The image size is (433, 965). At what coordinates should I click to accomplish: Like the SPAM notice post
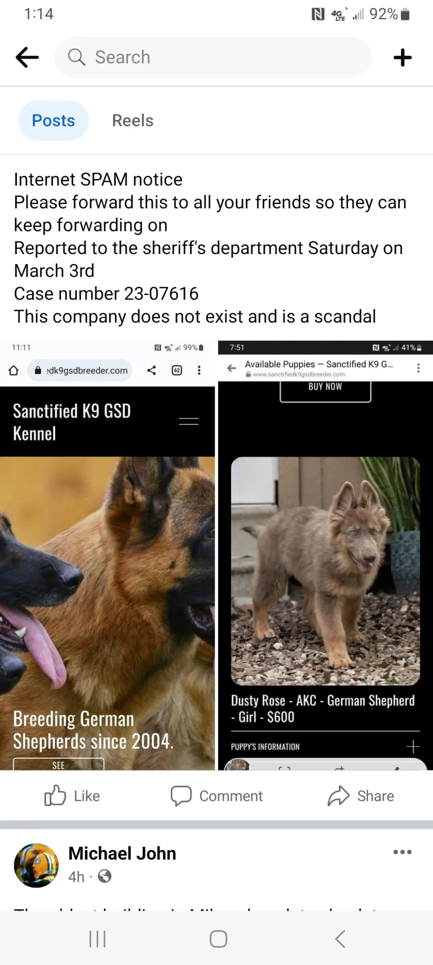point(72,796)
